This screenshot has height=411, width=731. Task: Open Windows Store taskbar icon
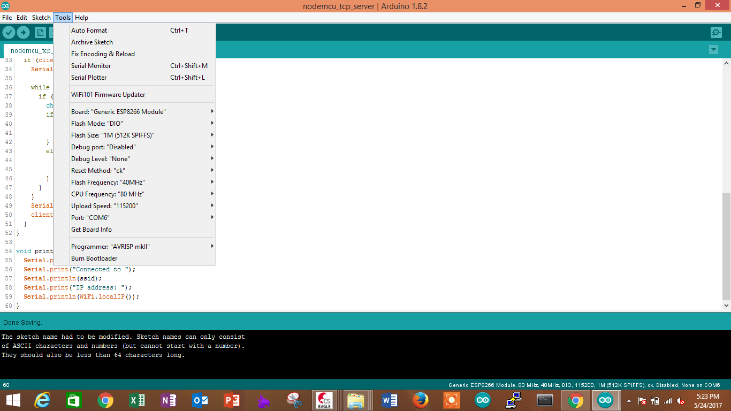pos(73,400)
